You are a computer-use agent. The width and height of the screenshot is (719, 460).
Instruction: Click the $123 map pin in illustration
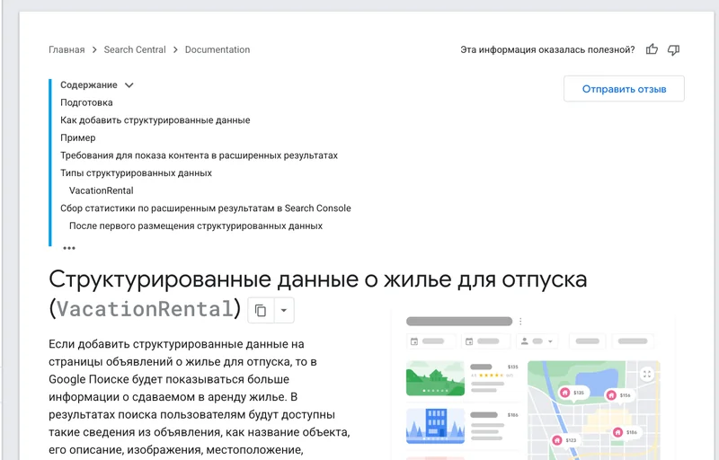click(564, 440)
